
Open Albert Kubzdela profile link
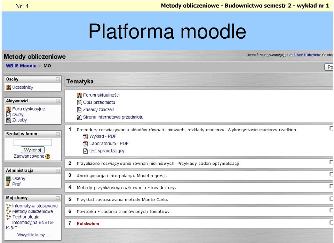[x=307, y=55]
